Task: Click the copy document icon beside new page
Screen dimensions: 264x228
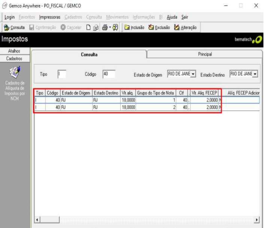Action: pyautogui.click(x=95, y=27)
